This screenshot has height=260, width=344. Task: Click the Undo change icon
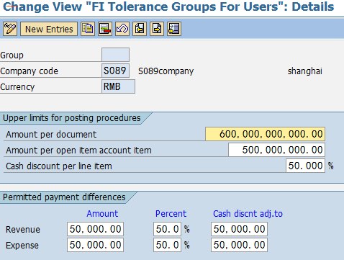pyautogui.click(x=122, y=29)
